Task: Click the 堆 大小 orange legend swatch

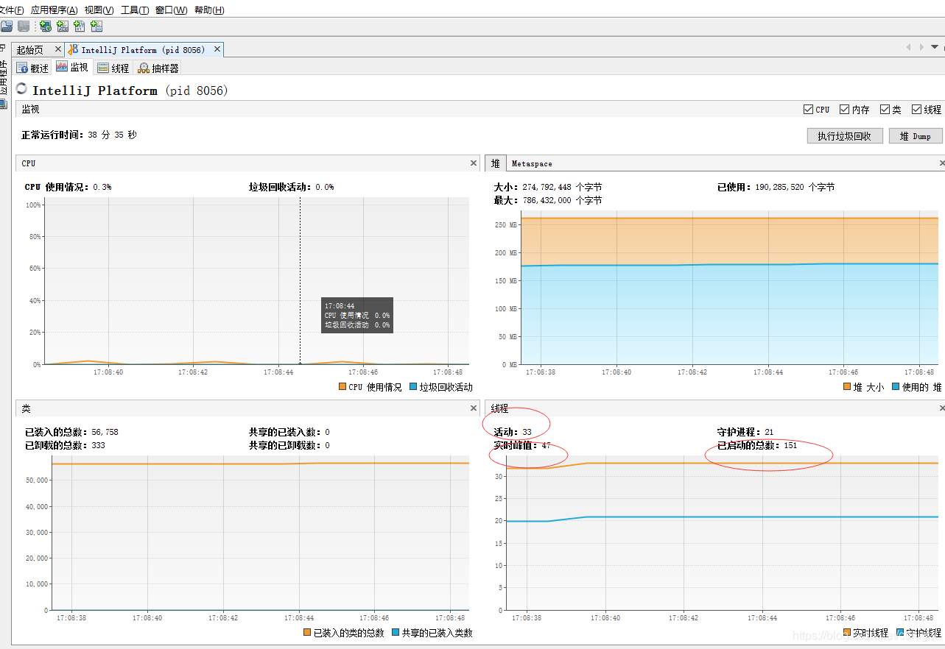Action: 847,386
